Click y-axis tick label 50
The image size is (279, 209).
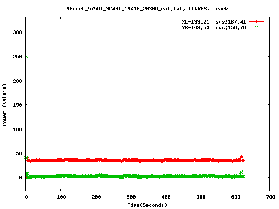(x=19, y=153)
